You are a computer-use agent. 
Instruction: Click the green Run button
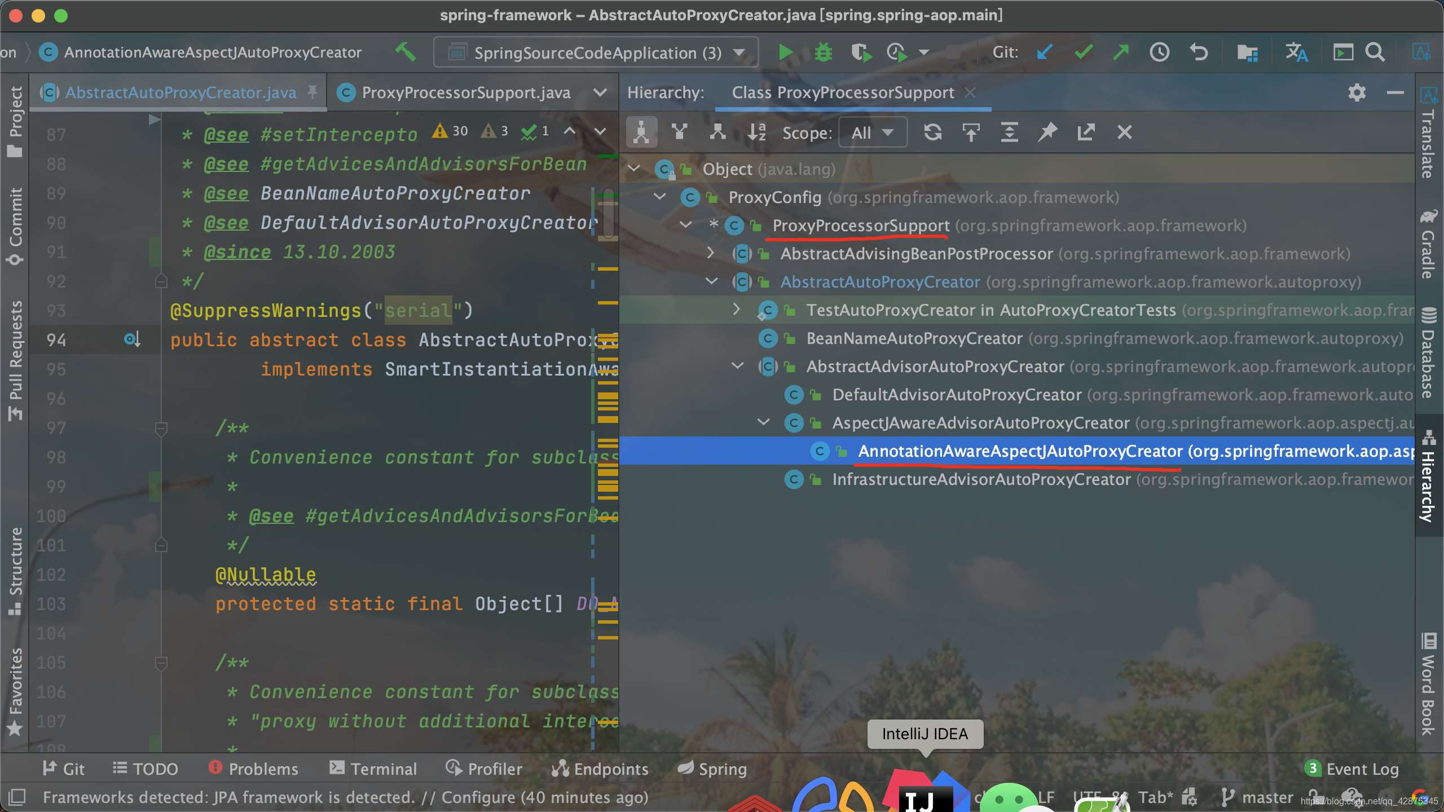(785, 52)
